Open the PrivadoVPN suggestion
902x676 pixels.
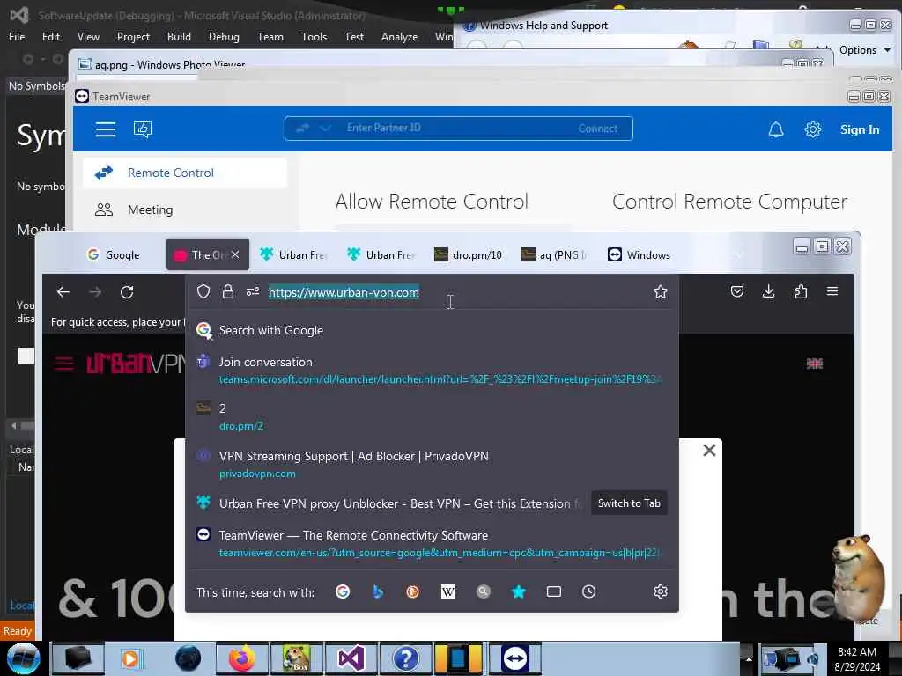pyautogui.click(x=432, y=465)
